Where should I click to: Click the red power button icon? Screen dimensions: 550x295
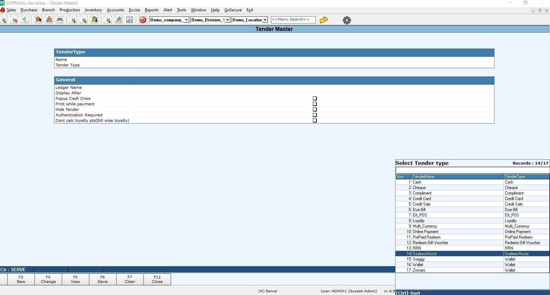[x=143, y=20]
